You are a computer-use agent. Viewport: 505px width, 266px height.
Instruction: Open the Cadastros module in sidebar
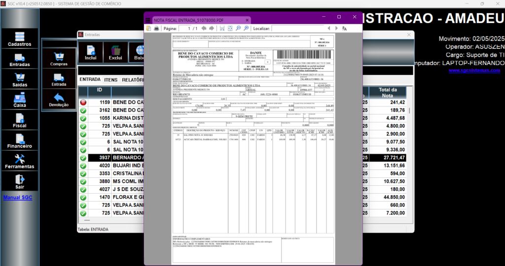(x=20, y=38)
